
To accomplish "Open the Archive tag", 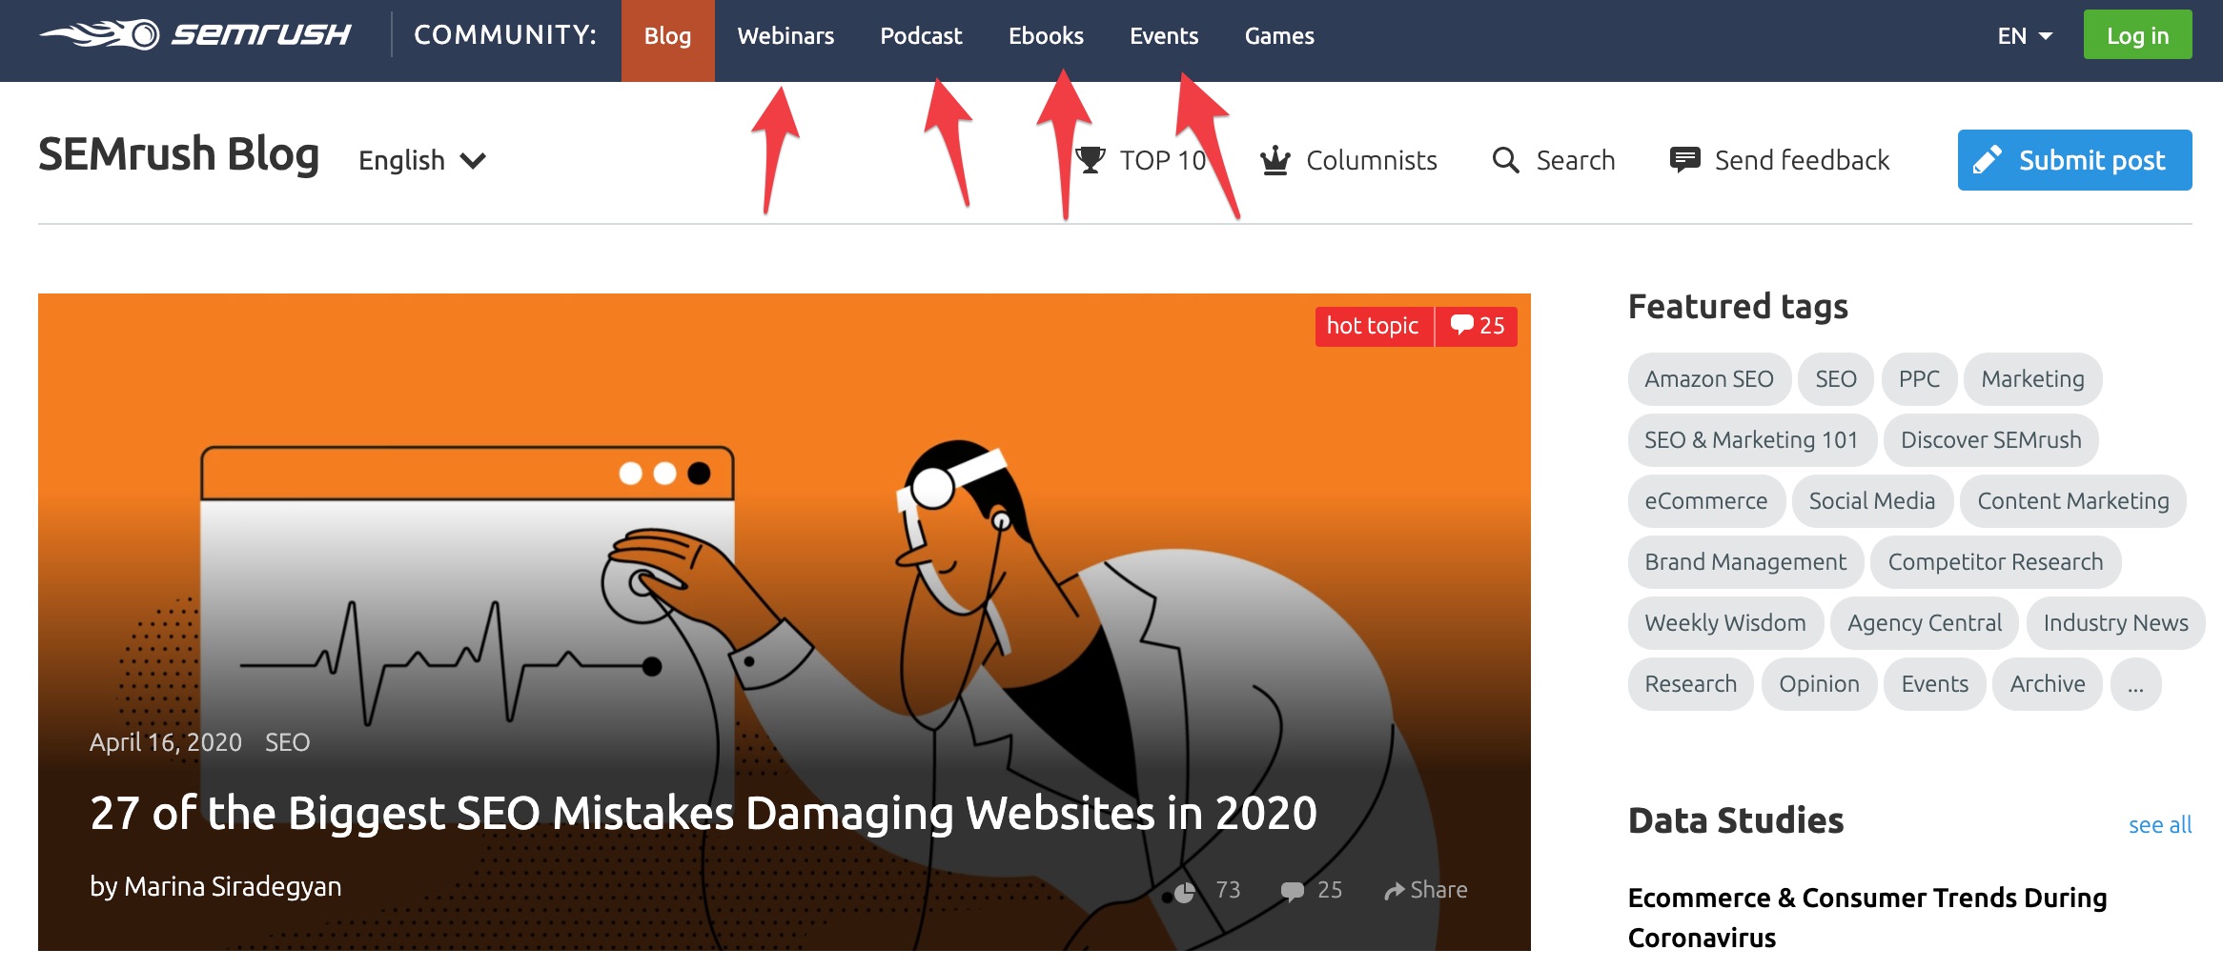I will [x=2048, y=684].
